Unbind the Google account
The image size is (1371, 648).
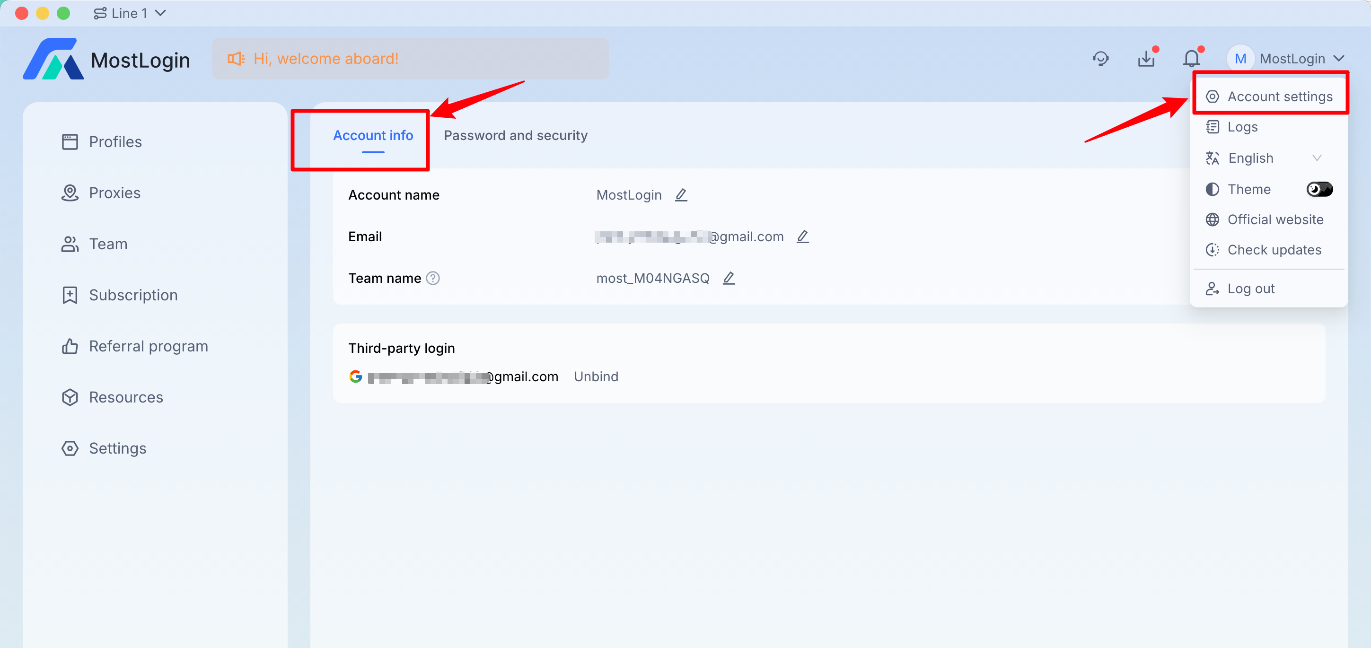tap(596, 377)
